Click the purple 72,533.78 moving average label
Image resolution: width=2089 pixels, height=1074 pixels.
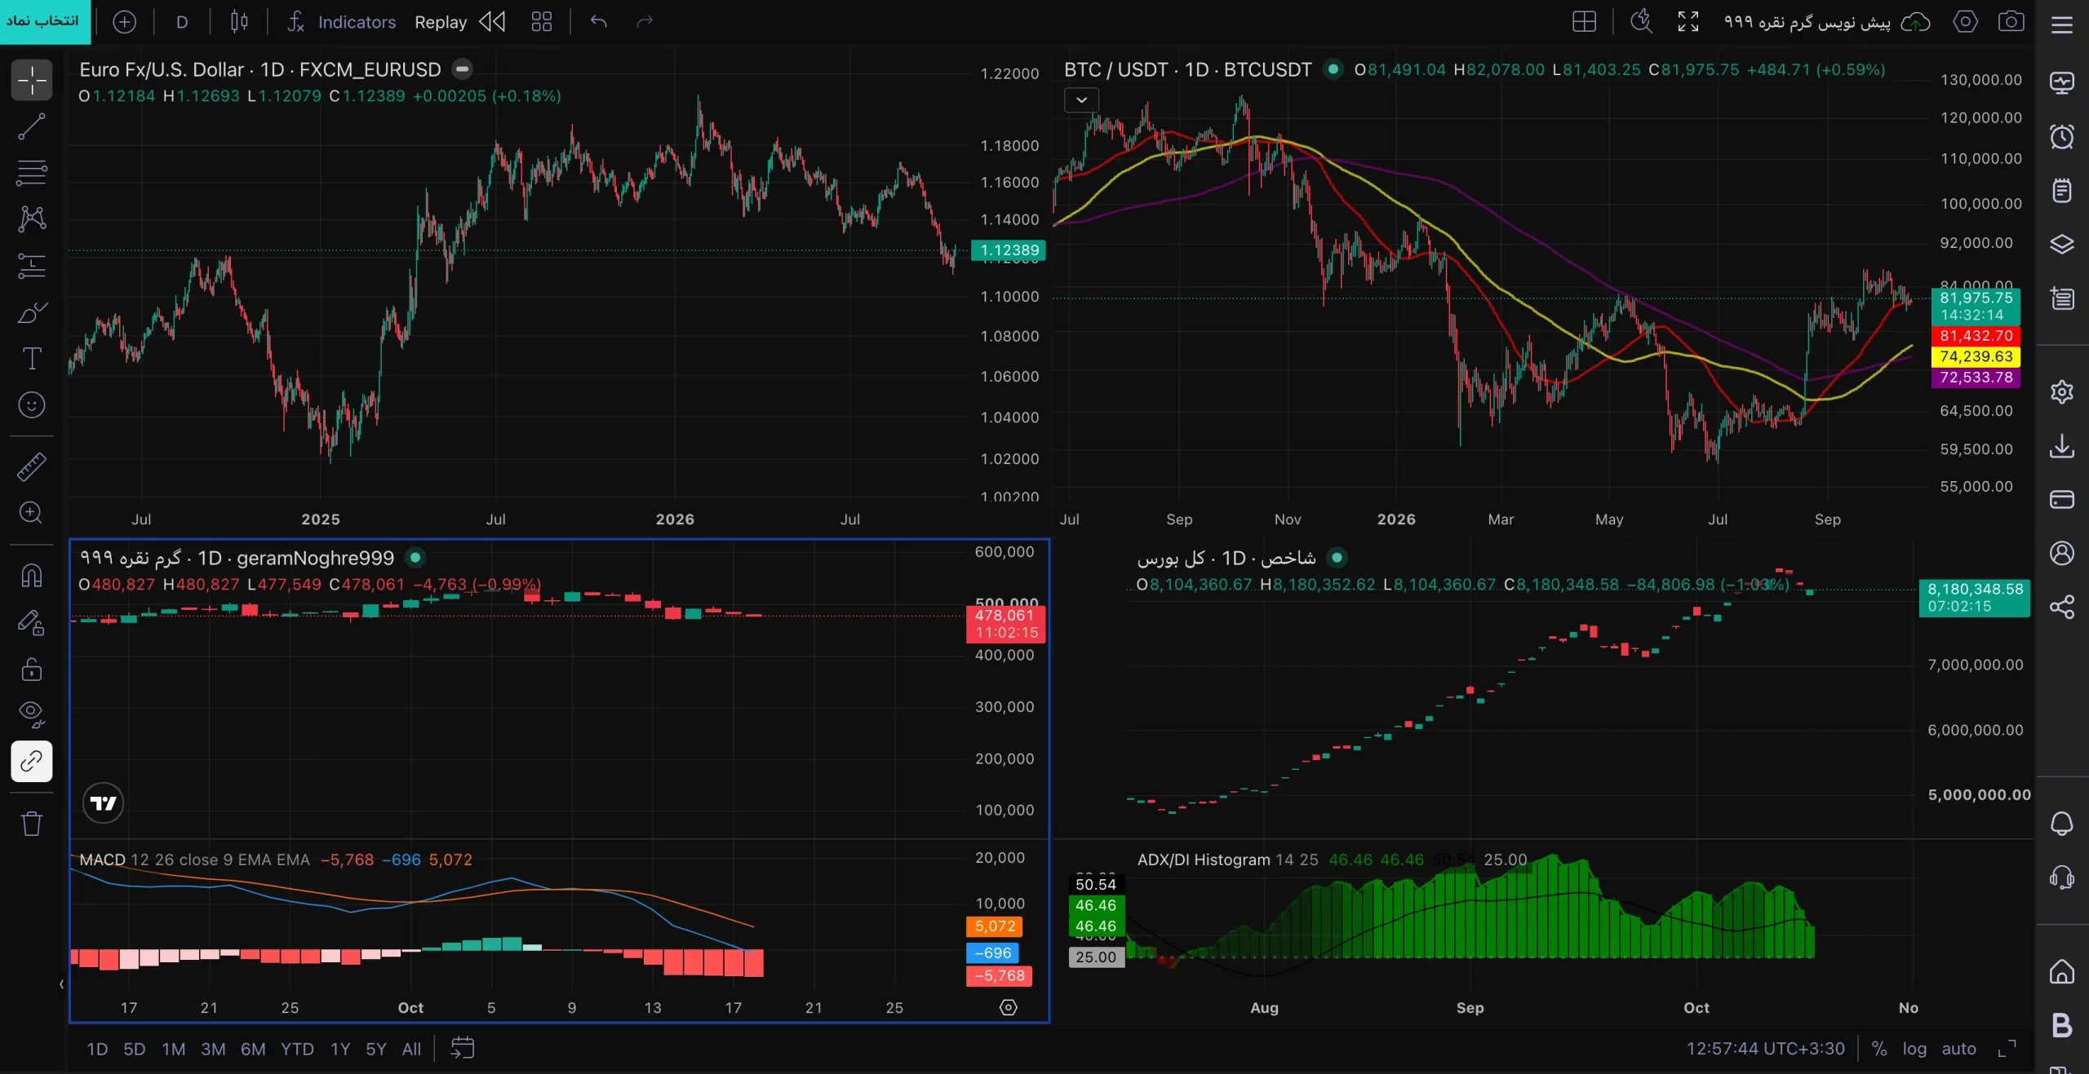coord(1976,378)
